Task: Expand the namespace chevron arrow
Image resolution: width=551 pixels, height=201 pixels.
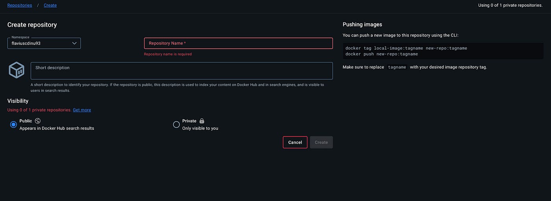Action: pos(74,43)
